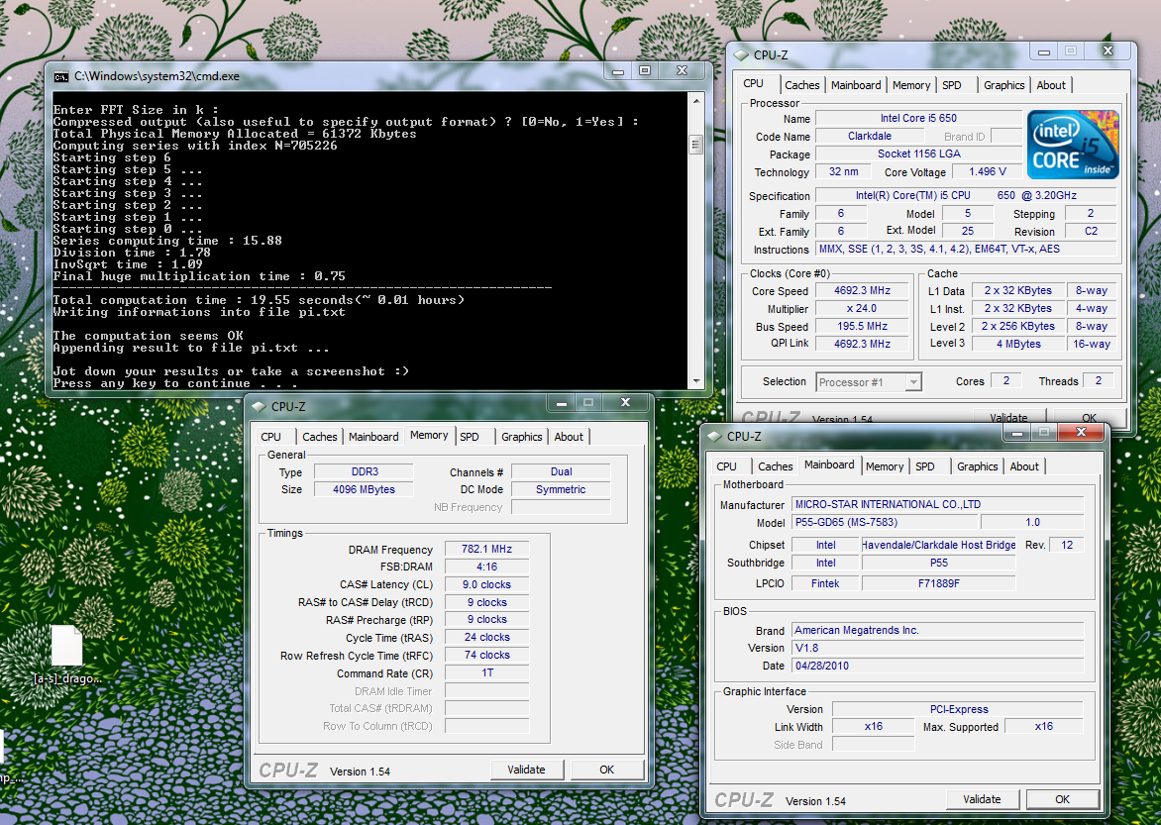Close the CPU-Z Memory window
1161x825 pixels.
click(626, 403)
